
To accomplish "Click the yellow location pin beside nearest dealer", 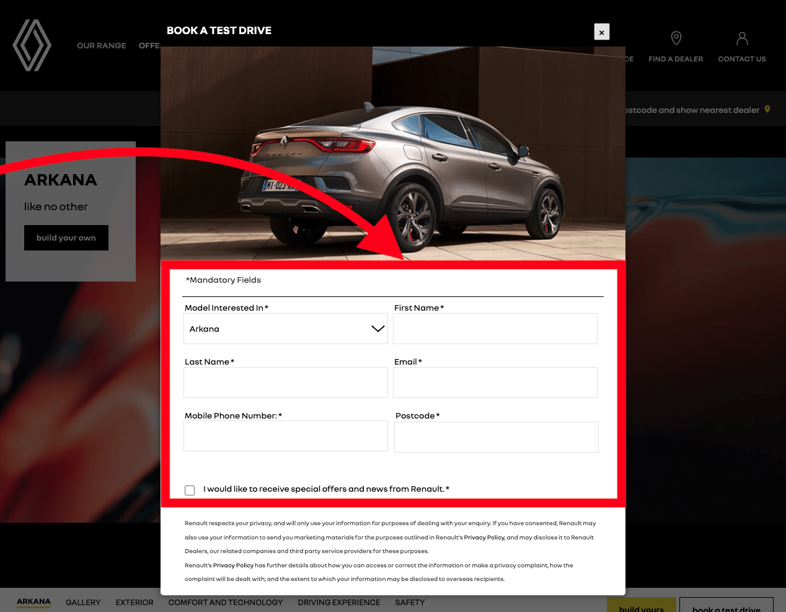I will [767, 109].
